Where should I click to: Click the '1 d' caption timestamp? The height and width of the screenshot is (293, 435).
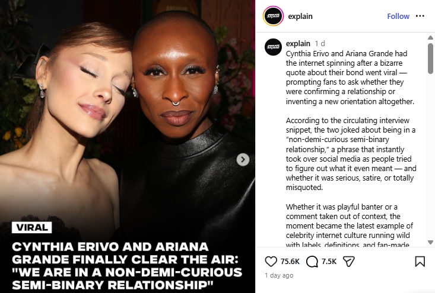tap(320, 44)
